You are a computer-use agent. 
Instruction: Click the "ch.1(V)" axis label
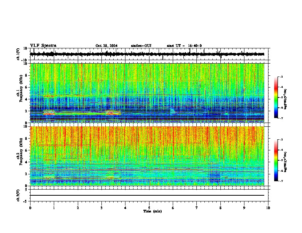(x=18, y=54)
